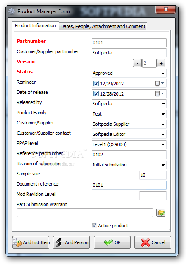
Task: Focus the Customer/Supplier partnumber field
Action: coord(129,53)
